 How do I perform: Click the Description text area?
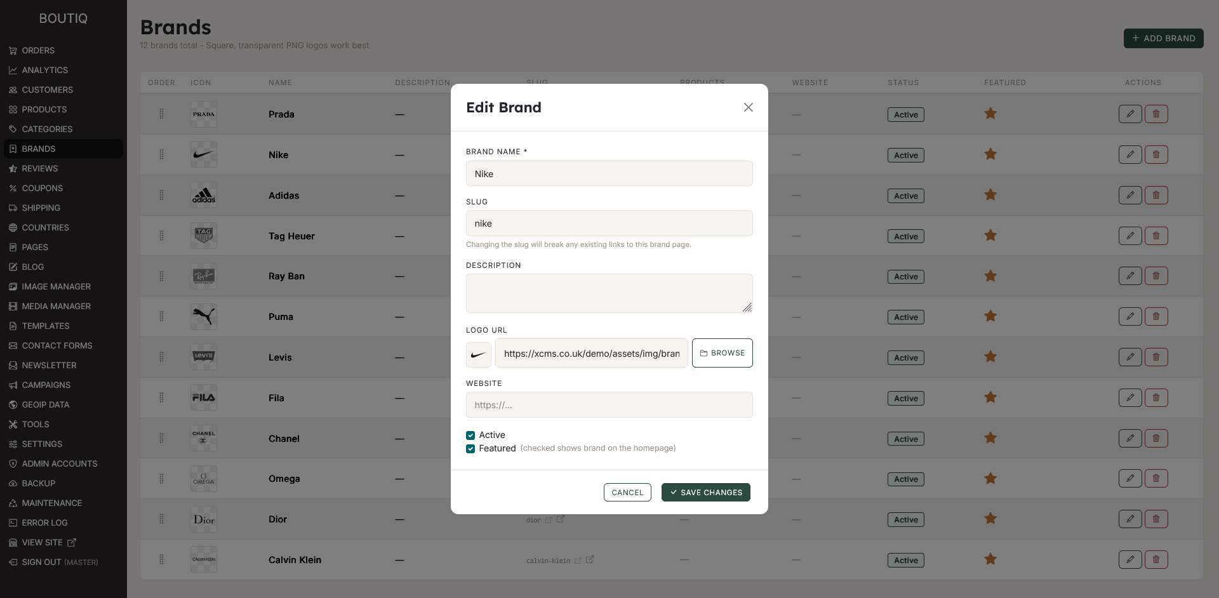[x=609, y=293]
